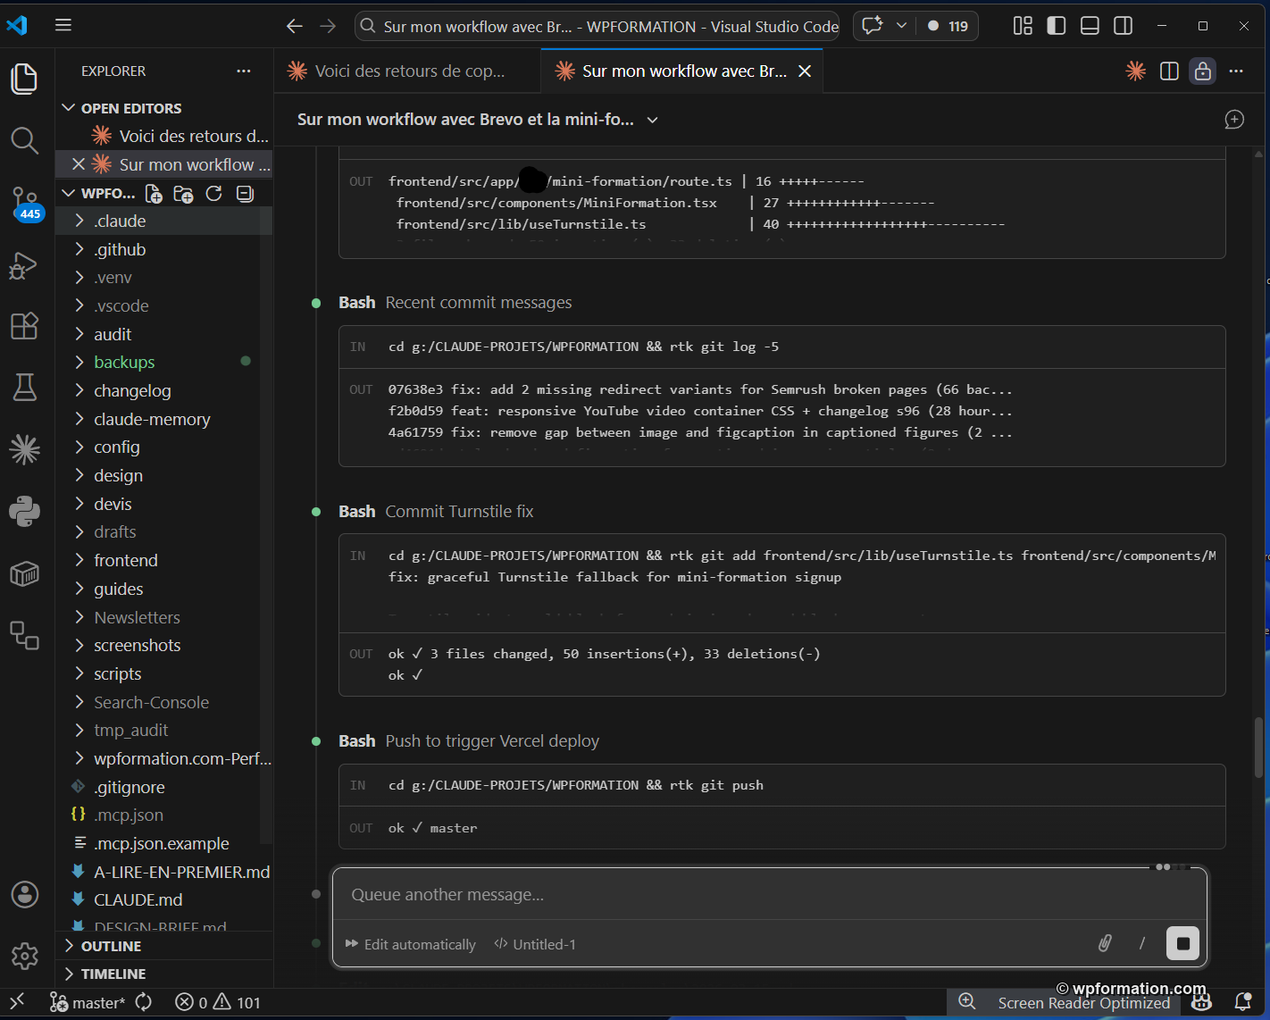Toggle the primary side bar
This screenshot has height=1020, width=1270.
coord(1057,26)
